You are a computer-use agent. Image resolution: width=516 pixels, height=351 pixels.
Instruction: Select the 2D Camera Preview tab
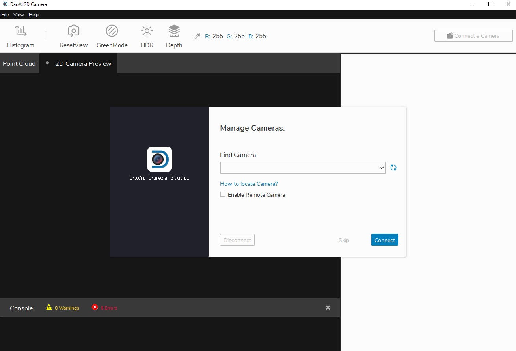click(x=83, y=63)
